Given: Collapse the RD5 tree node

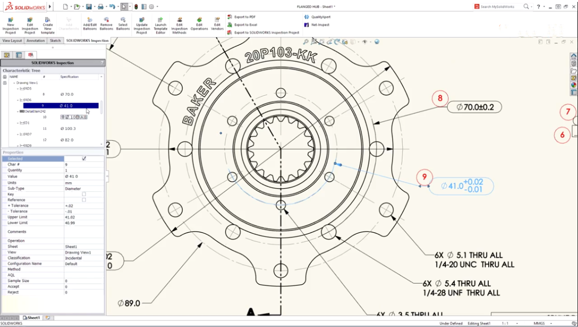Looking at the screenshot, I should (x=18, y=89).
